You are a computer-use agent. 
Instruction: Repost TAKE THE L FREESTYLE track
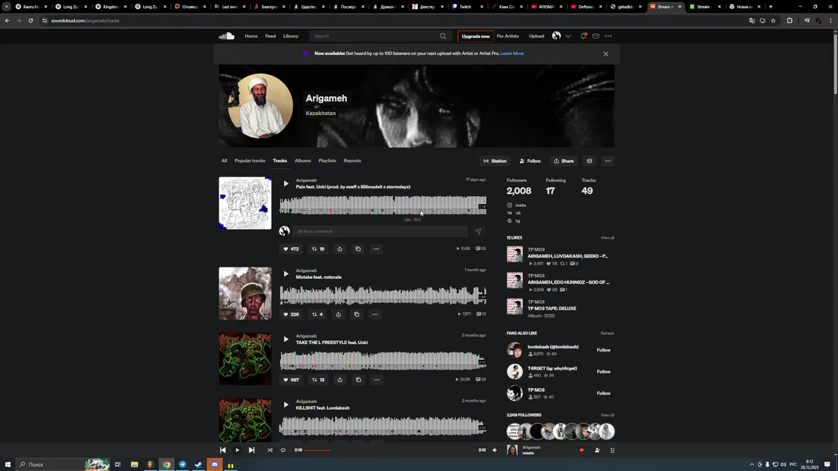tap(318, 379)
